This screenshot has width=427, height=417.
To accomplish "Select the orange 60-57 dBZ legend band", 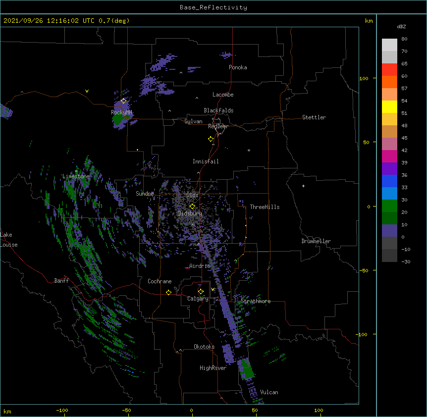I will 389,82.
